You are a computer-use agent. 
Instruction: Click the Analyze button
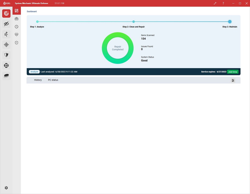pos(34,72)
